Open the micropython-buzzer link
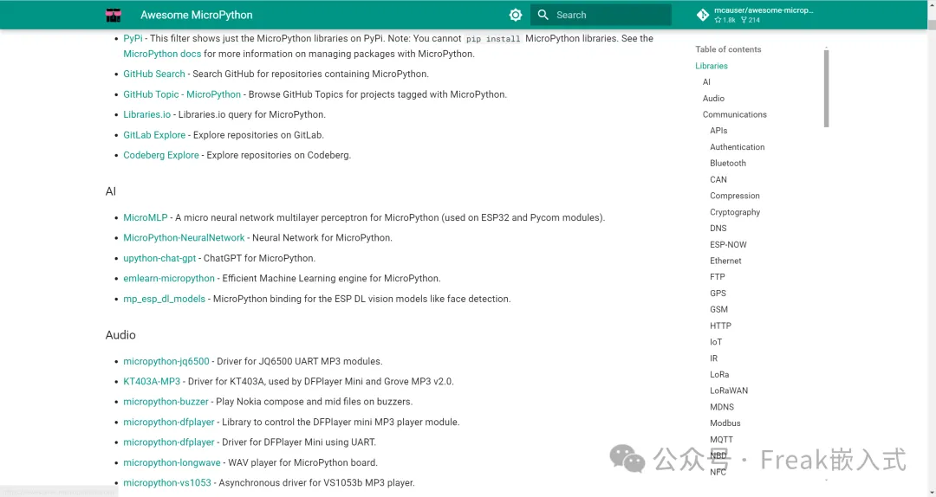This screenshot has width=936, height=497. 166,402
